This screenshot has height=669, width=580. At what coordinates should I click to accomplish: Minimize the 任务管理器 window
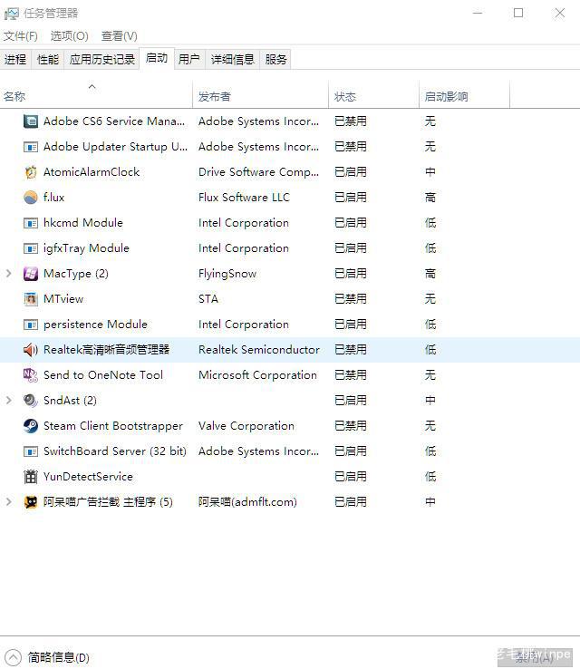[x=478, y=14]
